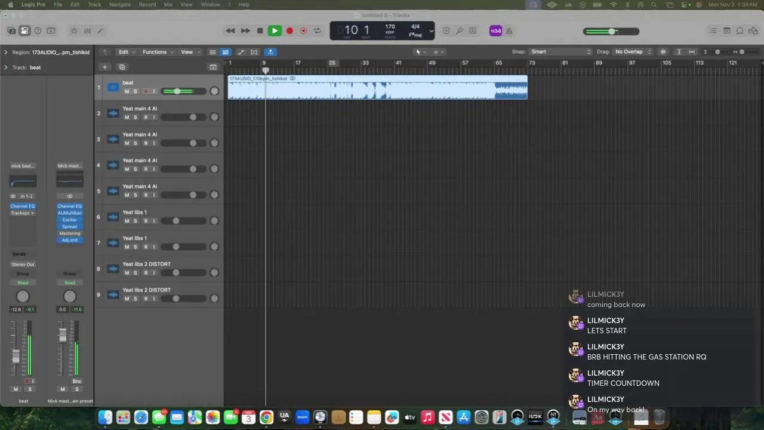Add new track plus button

pyautogui.click(x=104, y=67)
